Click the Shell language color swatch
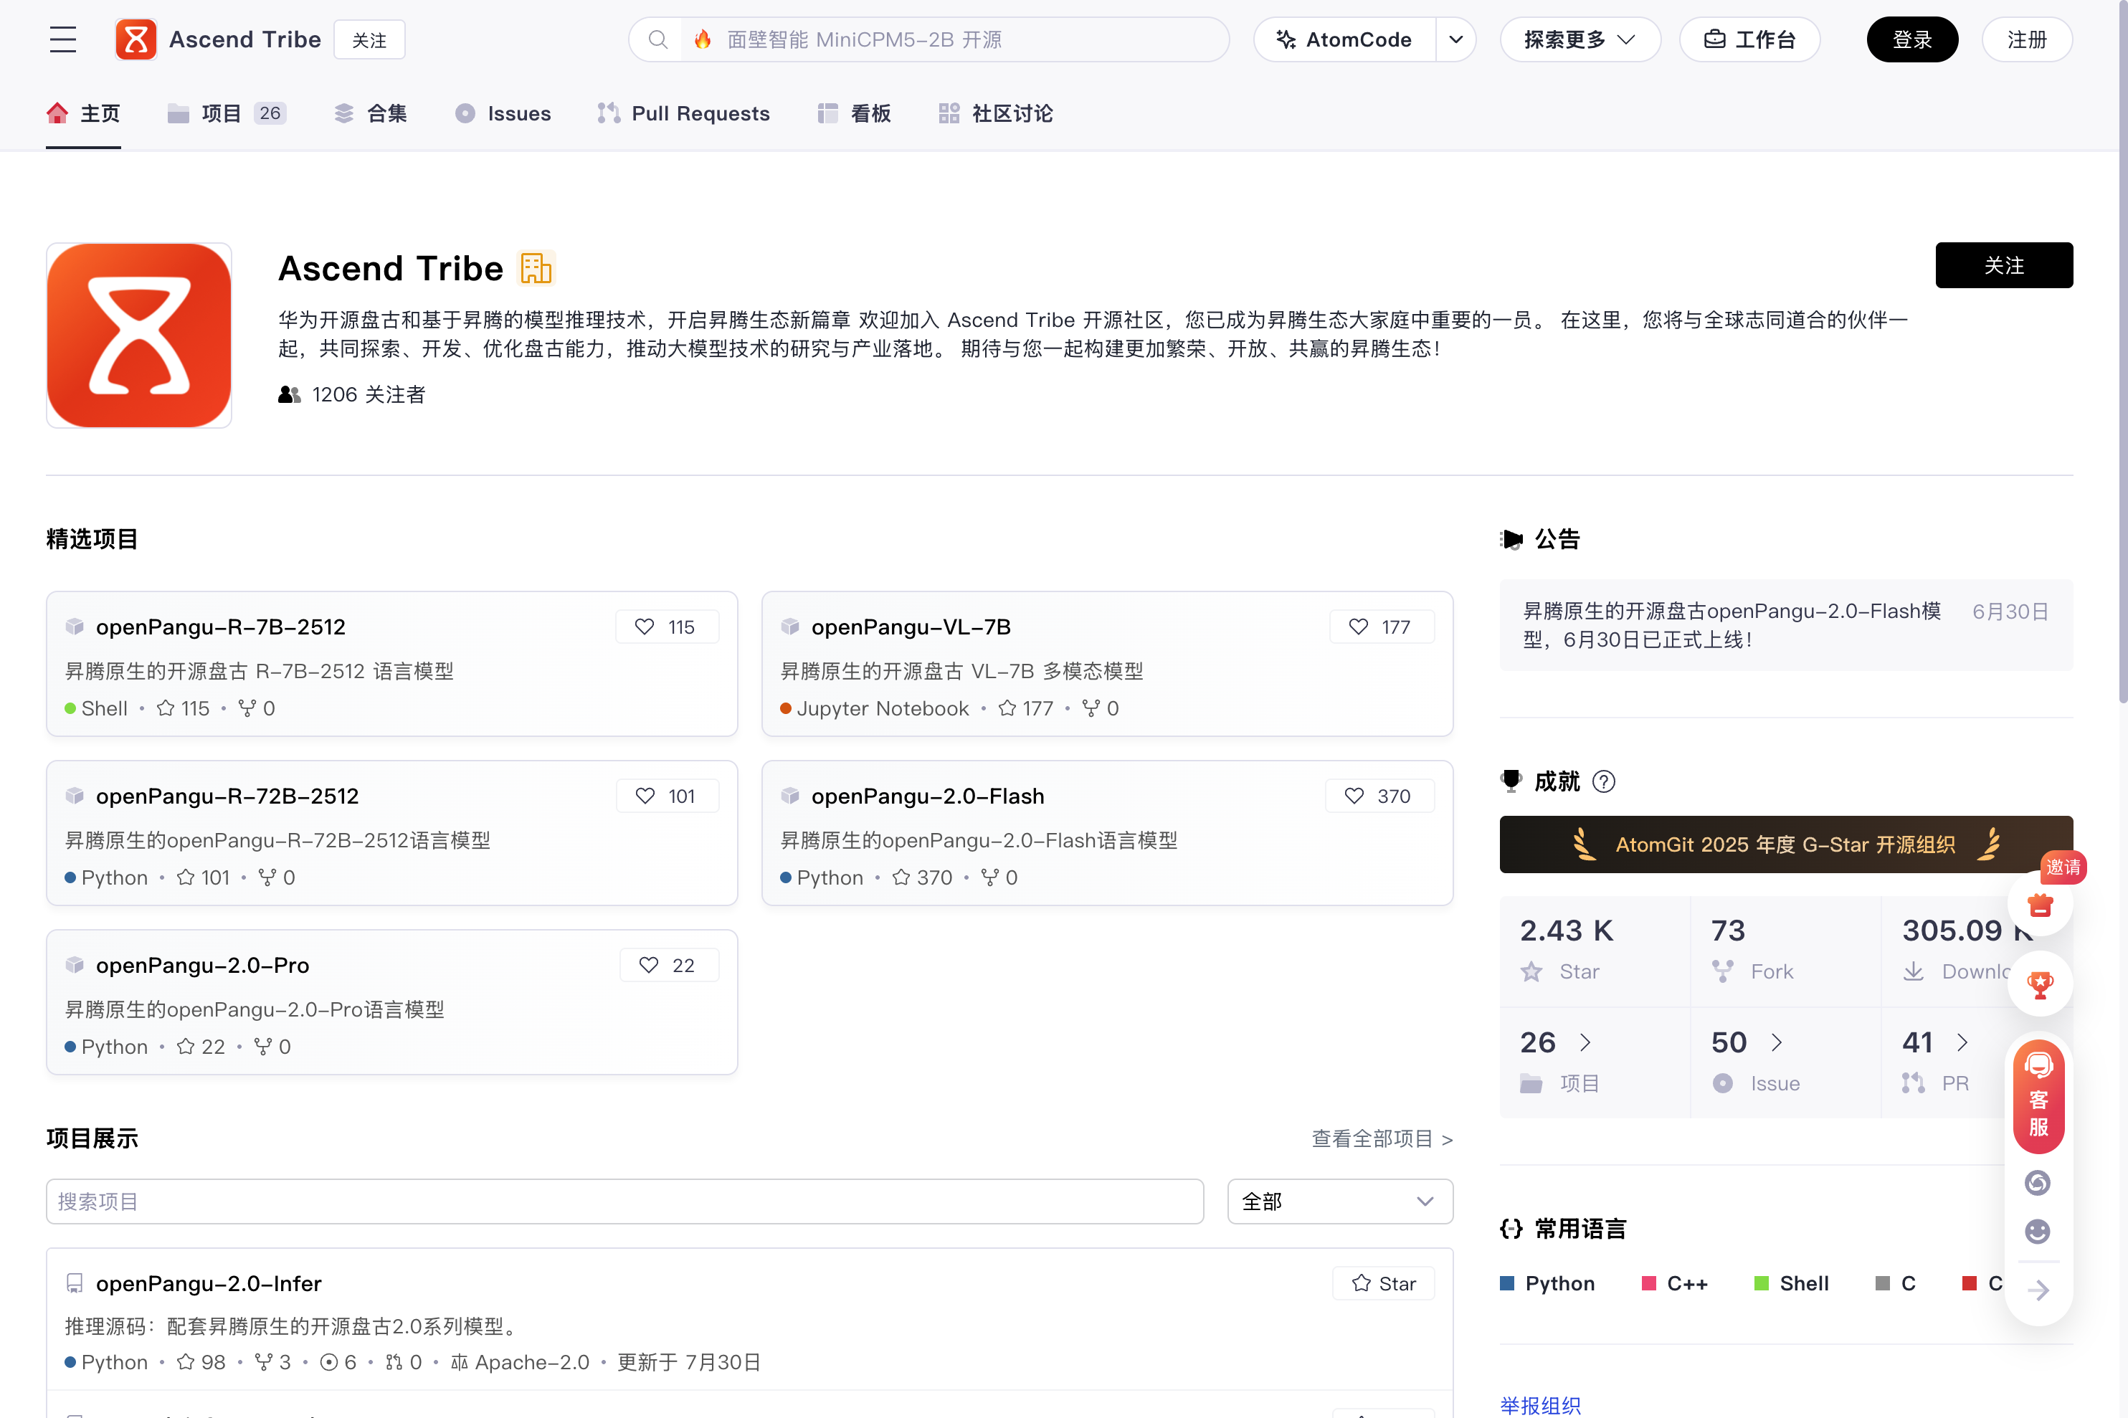 [1761, 1283]
